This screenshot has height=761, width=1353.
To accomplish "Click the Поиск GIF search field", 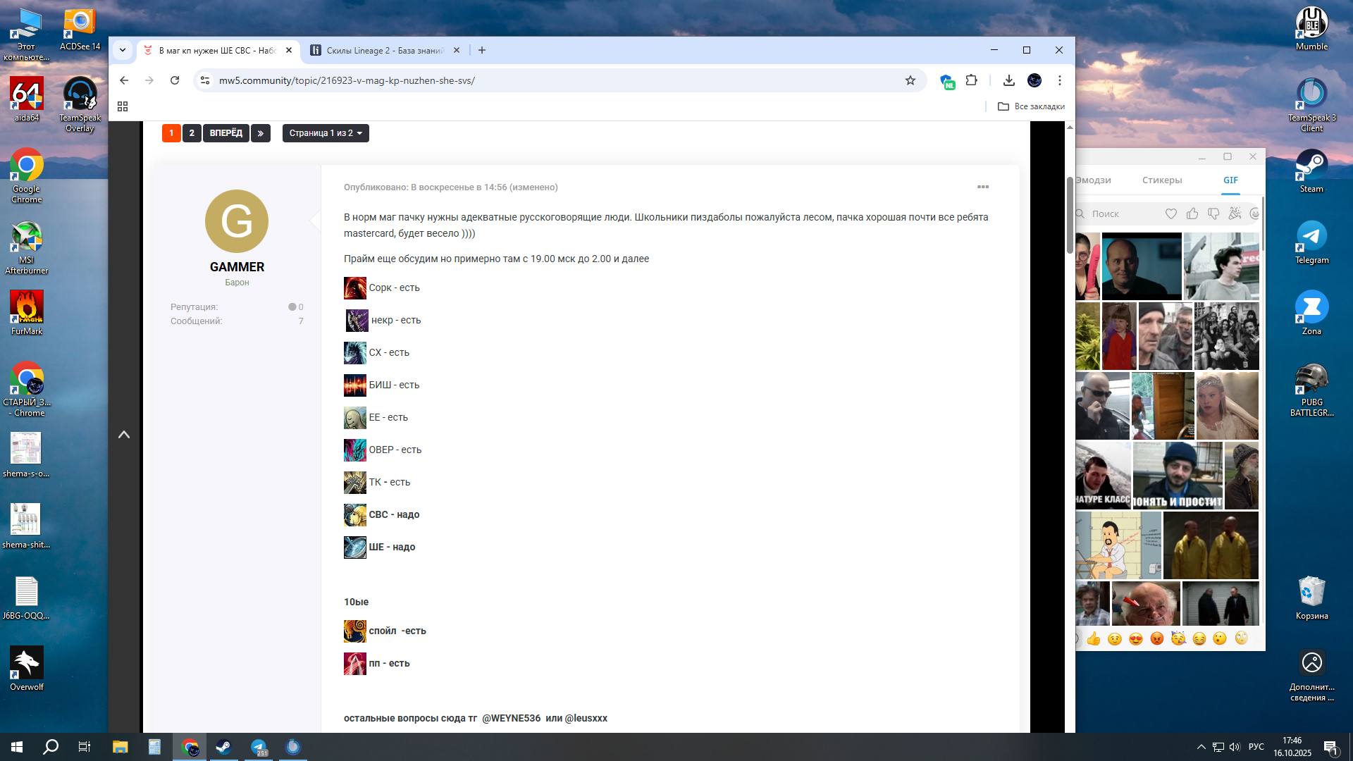I will 1120,214.
